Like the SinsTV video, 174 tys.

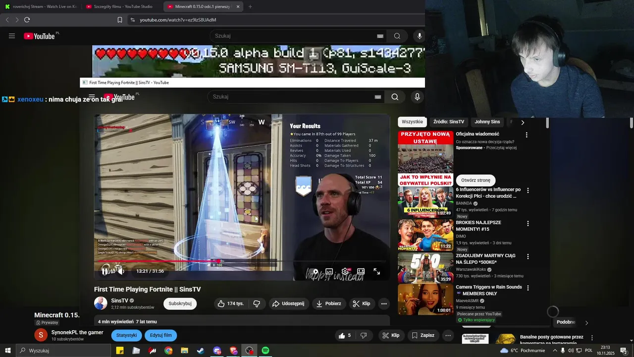[x=231, y=303]
